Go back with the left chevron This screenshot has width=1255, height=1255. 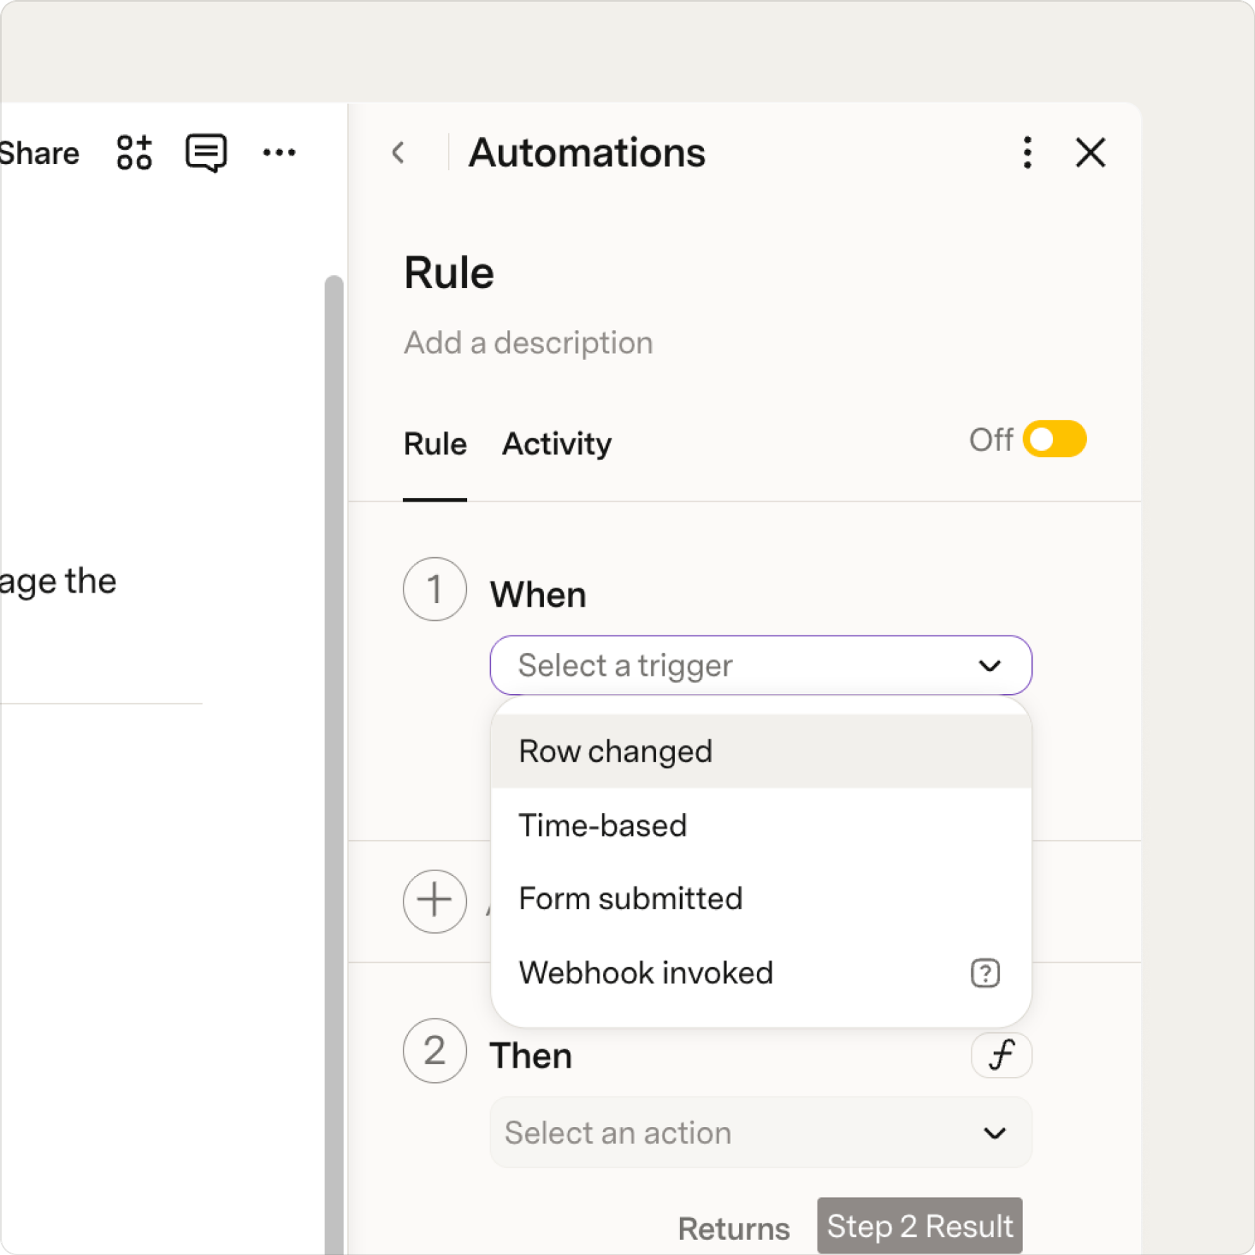(398, 152)
